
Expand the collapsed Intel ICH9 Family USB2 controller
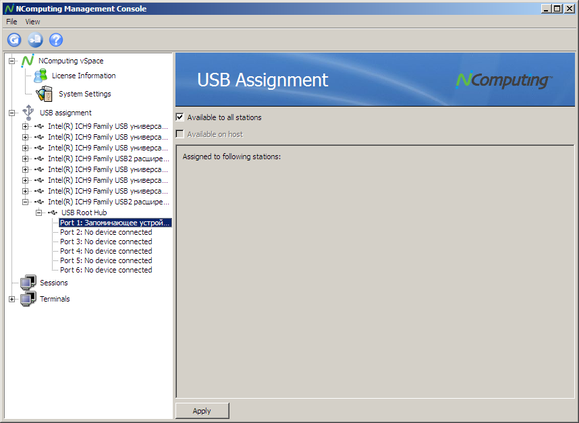pos(25,159)
